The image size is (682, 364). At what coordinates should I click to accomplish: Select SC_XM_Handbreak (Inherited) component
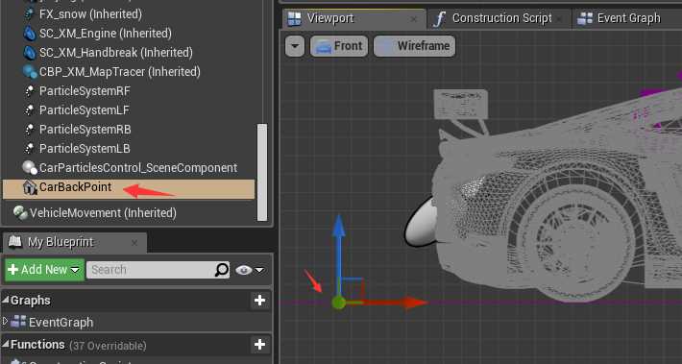[115, 53]
